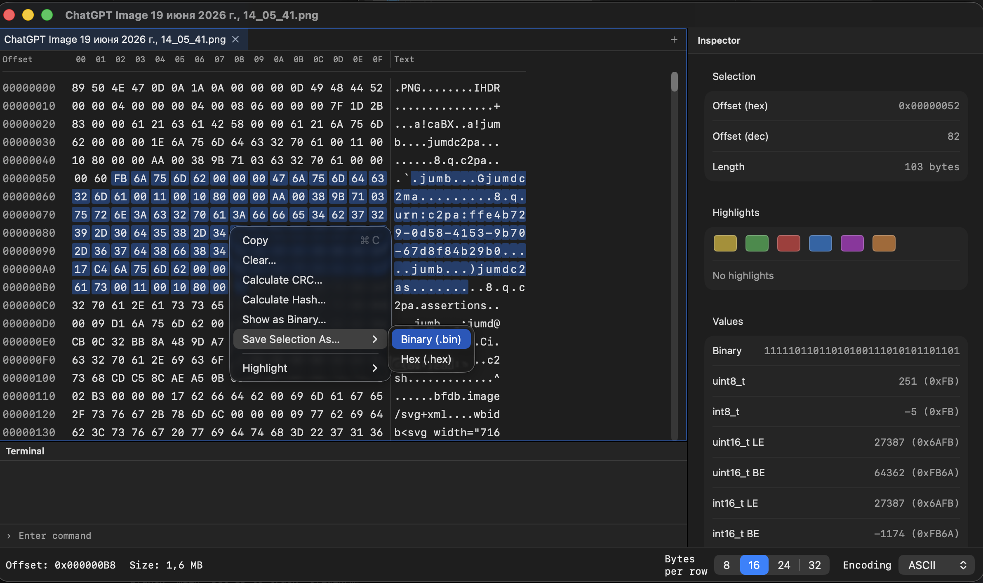Open Calculate Hash... menu entry
Viewport: 983px width, 583px height.
click(x=310, y=300)
